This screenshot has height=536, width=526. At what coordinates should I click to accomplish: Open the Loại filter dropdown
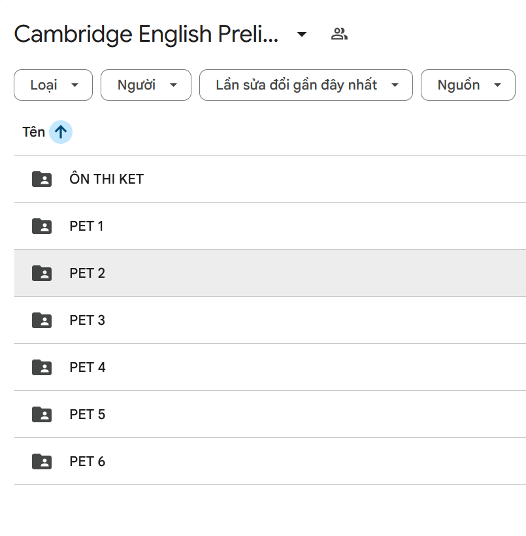(x=53, y=85)
